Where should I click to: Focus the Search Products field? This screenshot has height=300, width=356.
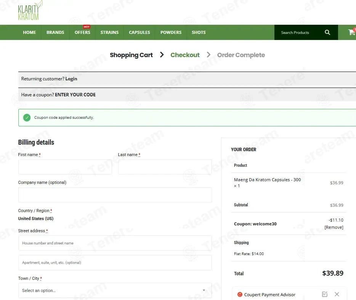point(298,32)
